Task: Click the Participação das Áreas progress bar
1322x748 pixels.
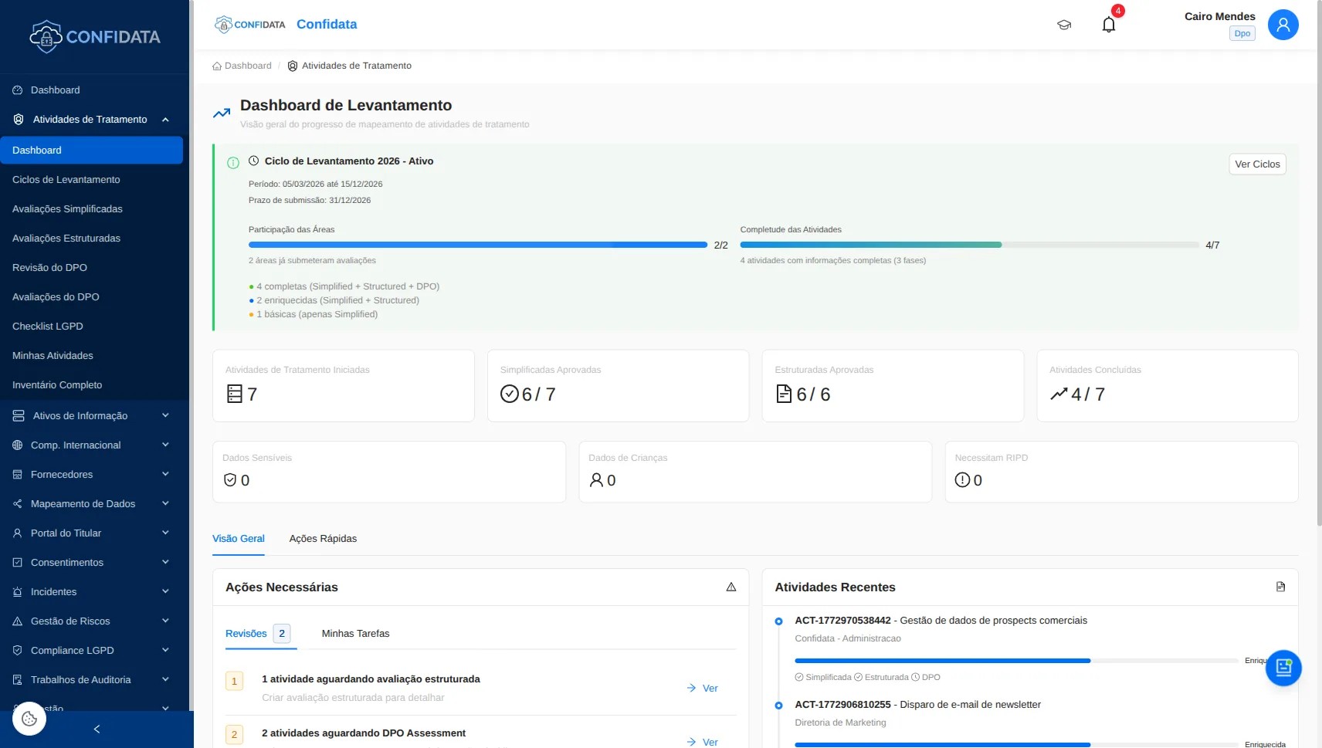Action: (477, 245)
